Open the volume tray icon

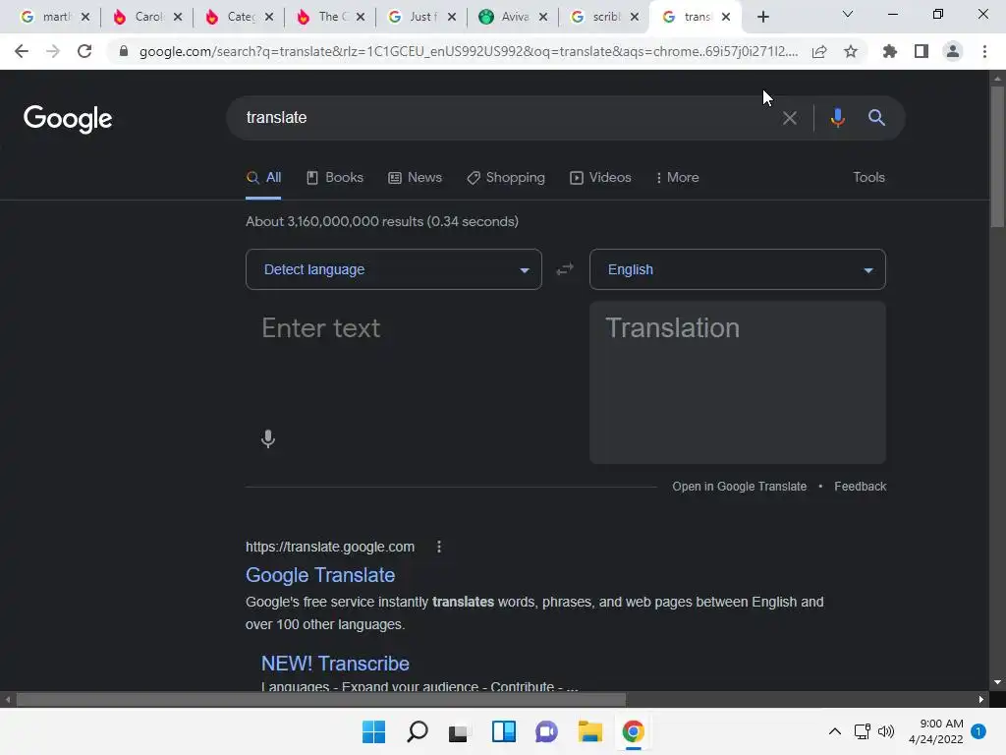click(886, 731)
